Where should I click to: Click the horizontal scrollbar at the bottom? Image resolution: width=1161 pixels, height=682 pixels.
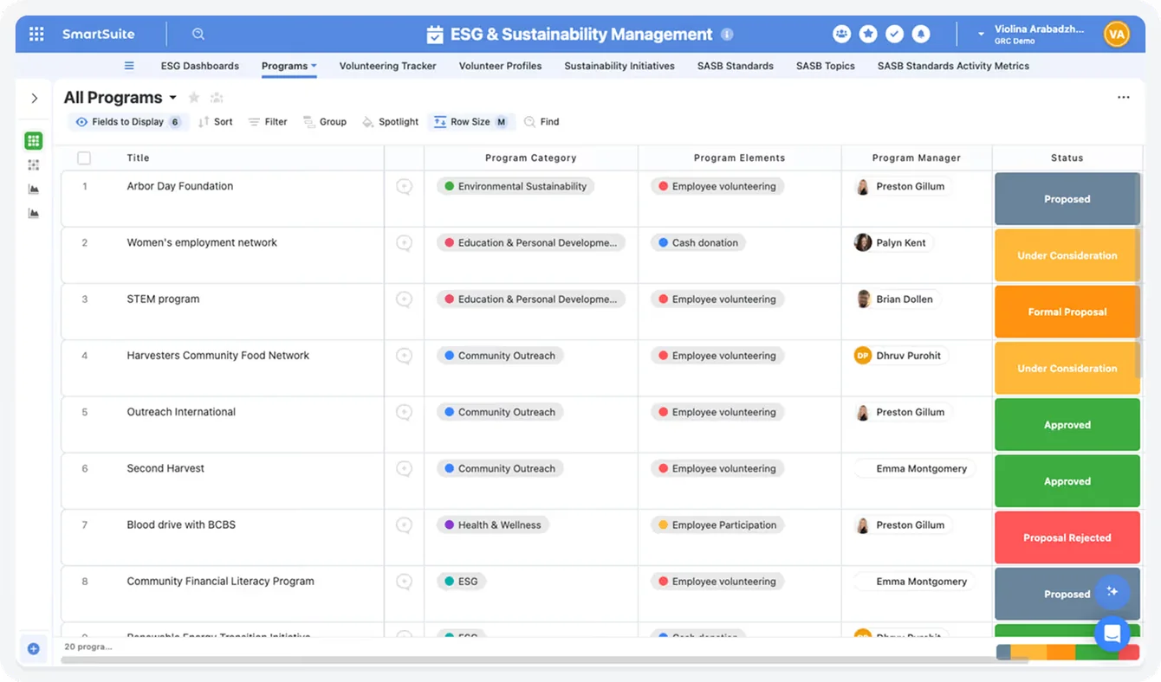544,660
